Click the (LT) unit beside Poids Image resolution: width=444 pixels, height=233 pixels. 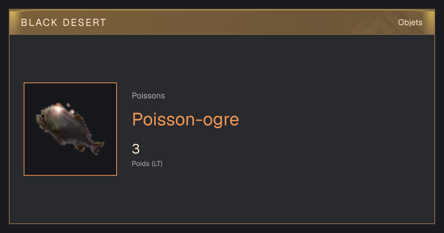point(157,163)
